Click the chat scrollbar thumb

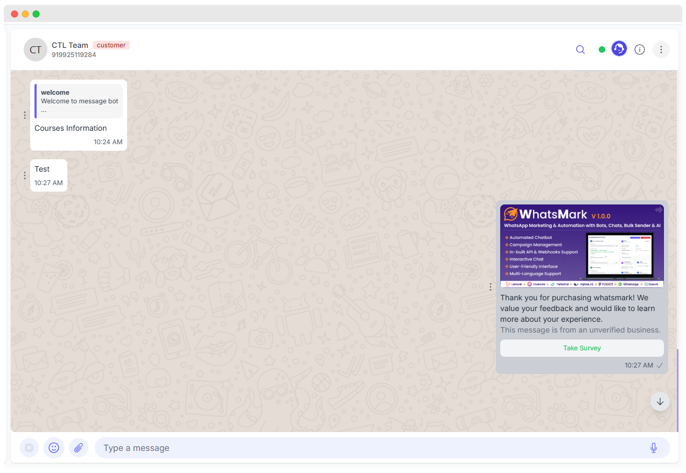(677, 390)
